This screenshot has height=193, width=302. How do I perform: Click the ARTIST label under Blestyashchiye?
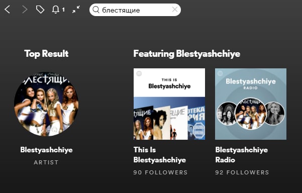pos(46,162)
